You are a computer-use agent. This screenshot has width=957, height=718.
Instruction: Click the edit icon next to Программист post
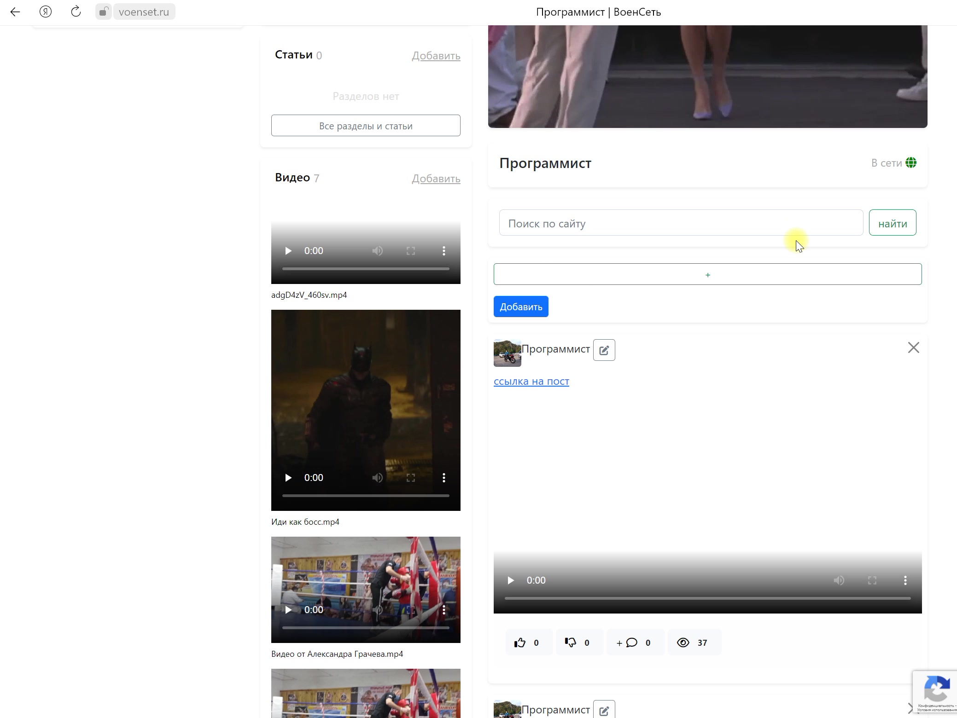(604, 349)
